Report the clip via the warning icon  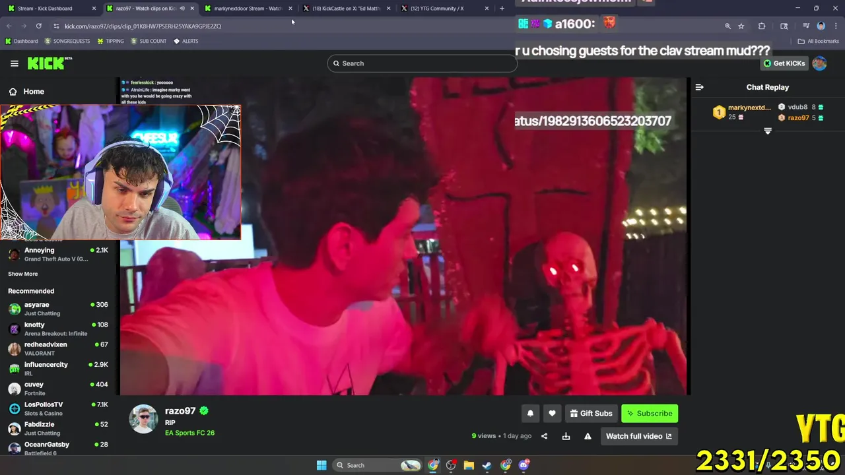tap(588, 436)
